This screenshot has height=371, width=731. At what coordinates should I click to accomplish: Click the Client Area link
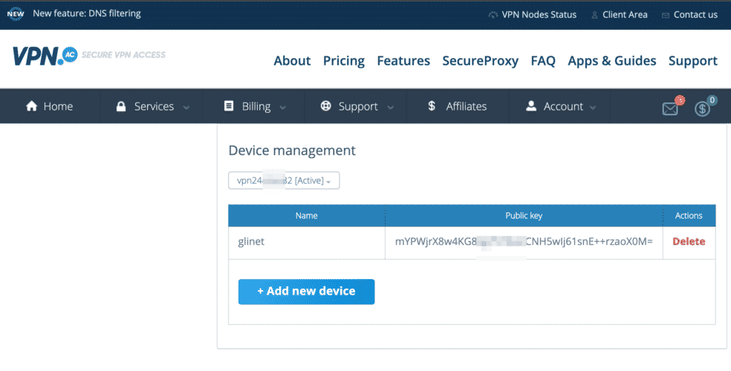[625, 15]
